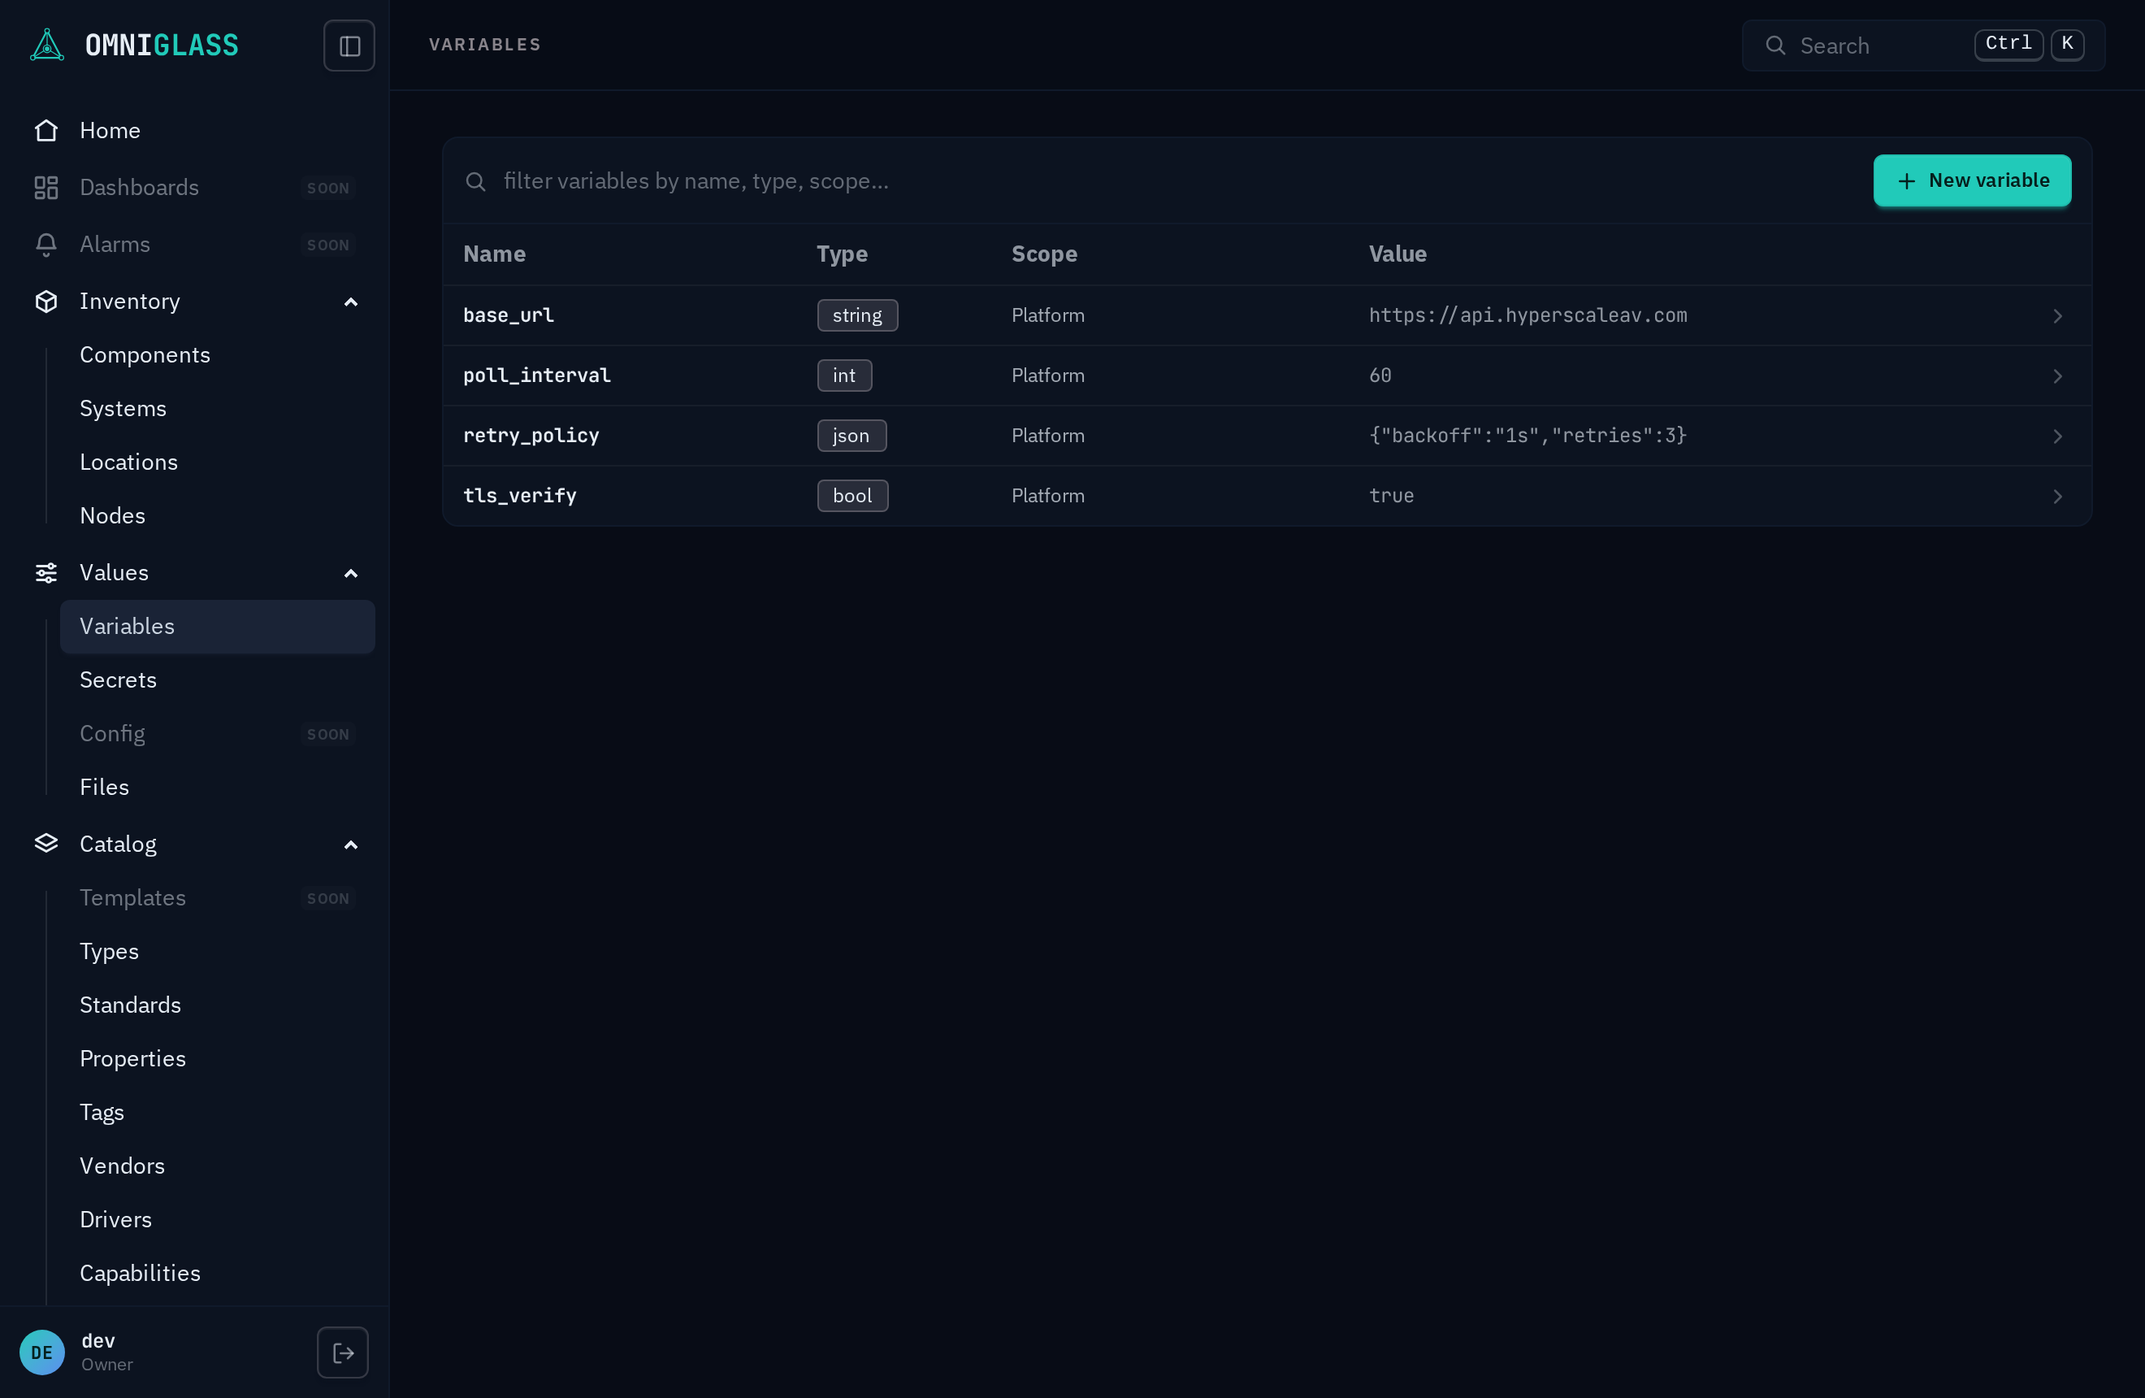The width and height of the screenshot is (2145, 1398).
Task: Click the Name column header
Action: click(494, 254)
